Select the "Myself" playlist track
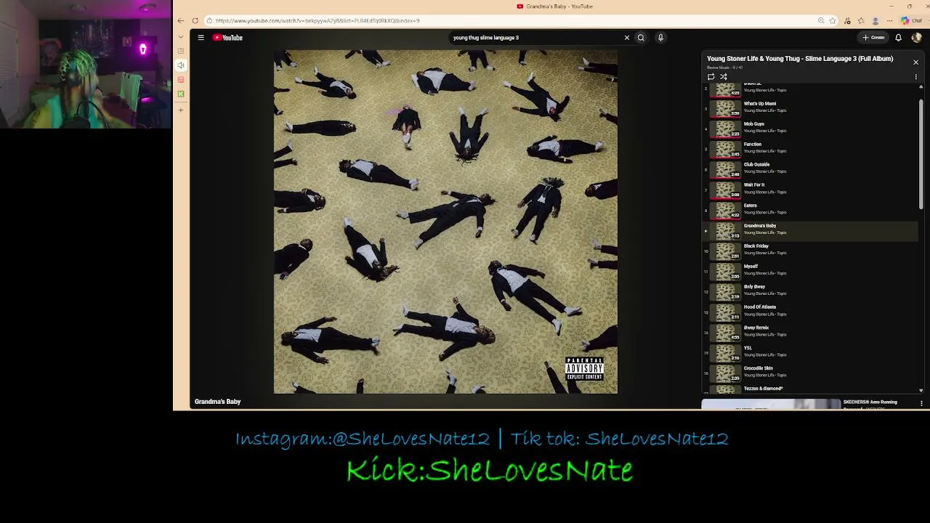 click(x=810, y=271)
